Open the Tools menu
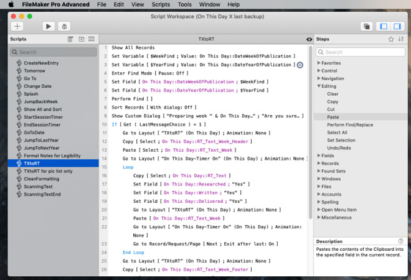The height and width of the screenshot is (280, 411). tap(184, 4)
